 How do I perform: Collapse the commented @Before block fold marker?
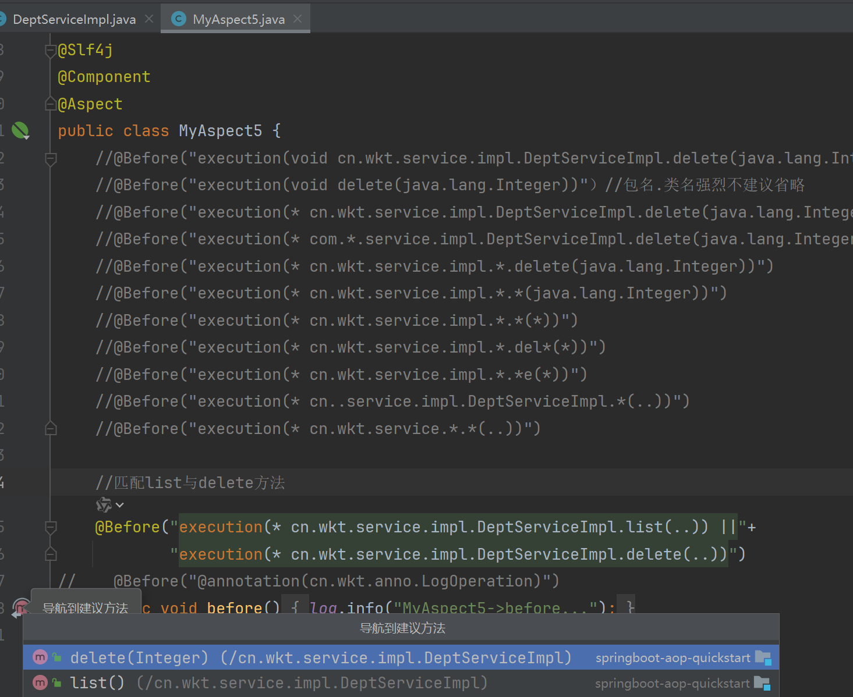click(51, 158)
